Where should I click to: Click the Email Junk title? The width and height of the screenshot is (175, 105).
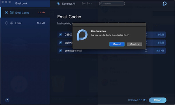click(x=21, y=3)
